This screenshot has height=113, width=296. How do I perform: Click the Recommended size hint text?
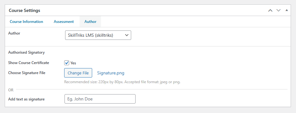point(122,82)
